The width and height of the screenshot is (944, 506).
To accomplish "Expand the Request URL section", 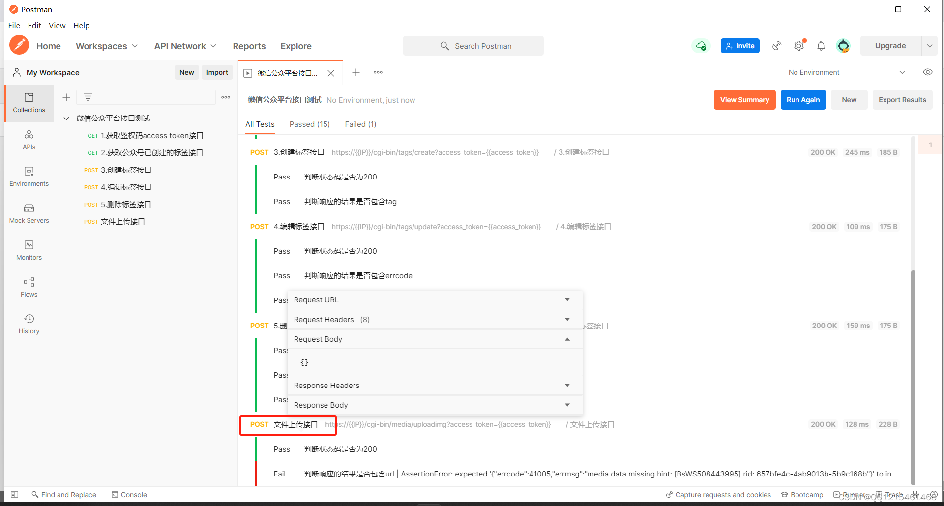I will click(435, 300).
